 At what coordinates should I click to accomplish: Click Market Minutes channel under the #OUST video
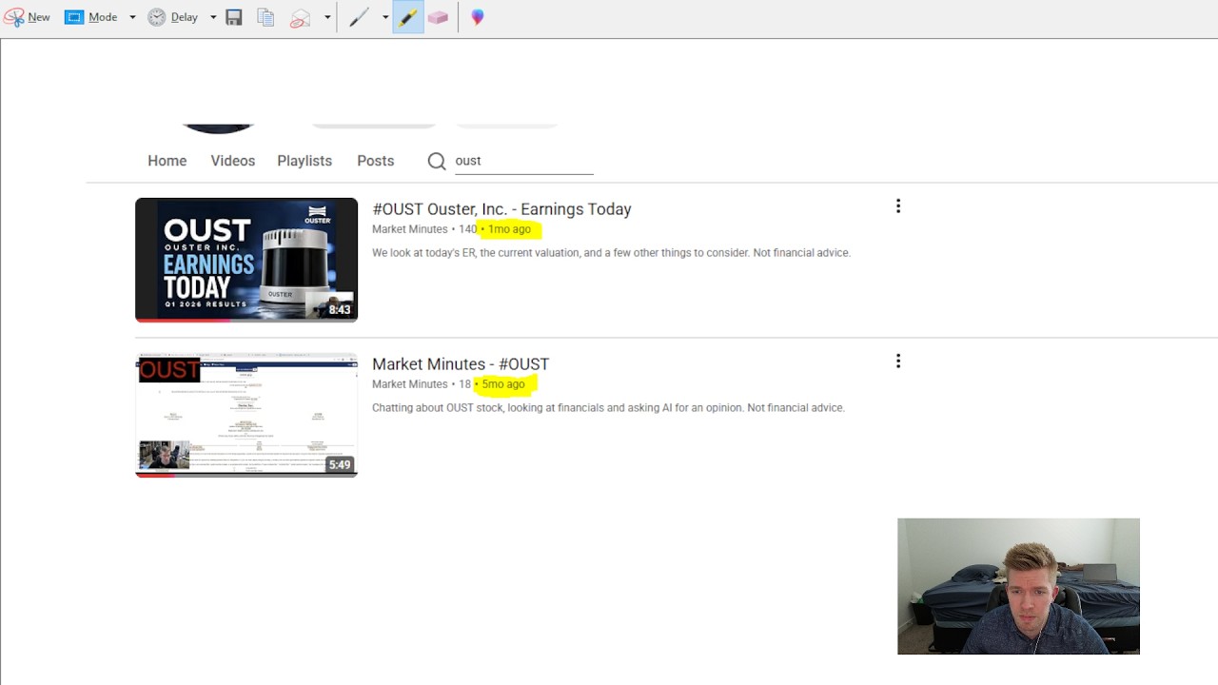click(x=410, y=384)
